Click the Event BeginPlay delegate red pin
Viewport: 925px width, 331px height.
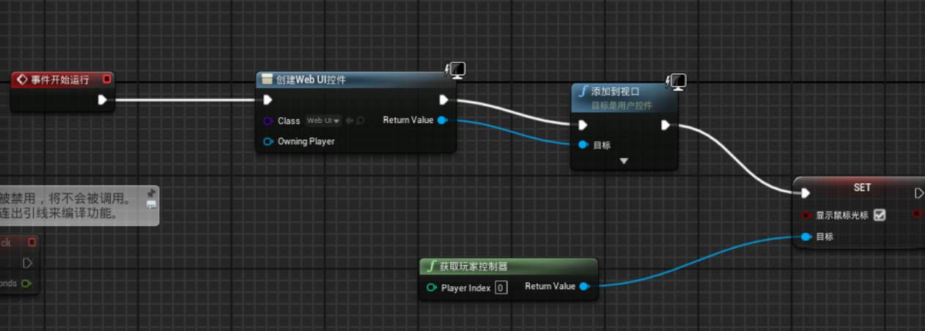[107, 79]
